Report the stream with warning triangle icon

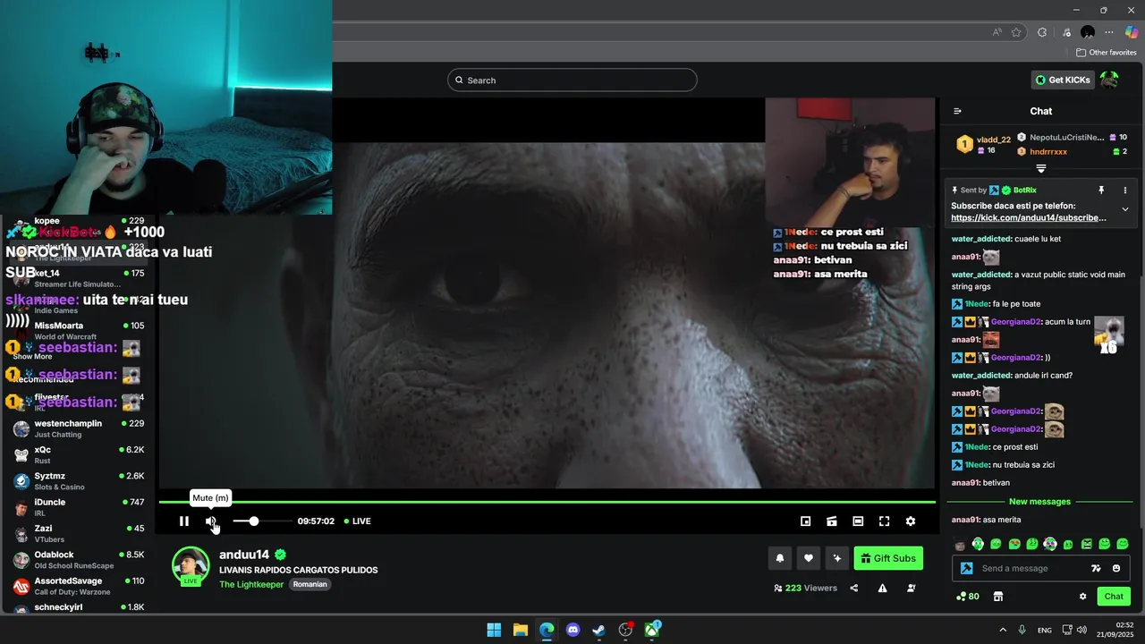(883, 589)
